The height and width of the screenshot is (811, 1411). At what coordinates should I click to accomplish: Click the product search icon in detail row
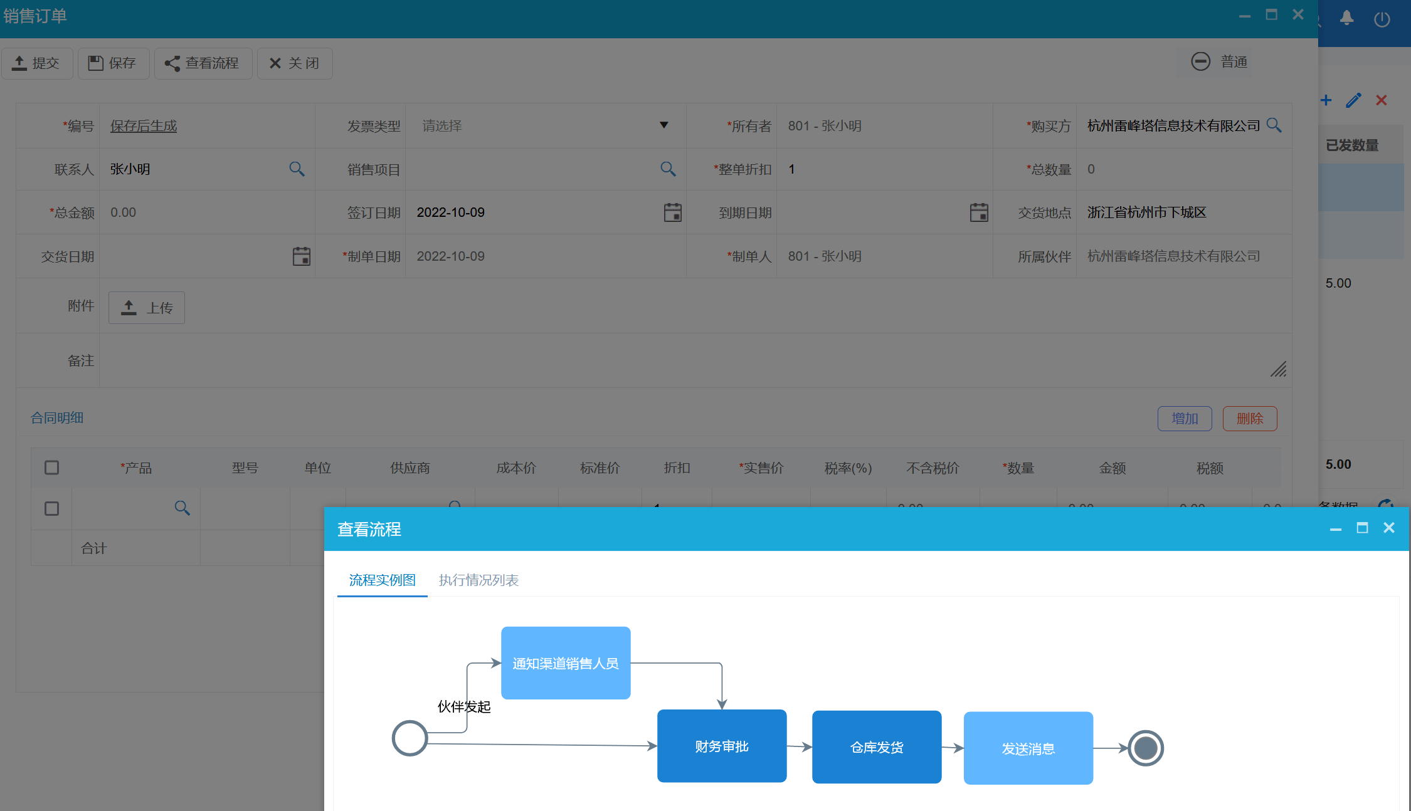tap(182, 508)
